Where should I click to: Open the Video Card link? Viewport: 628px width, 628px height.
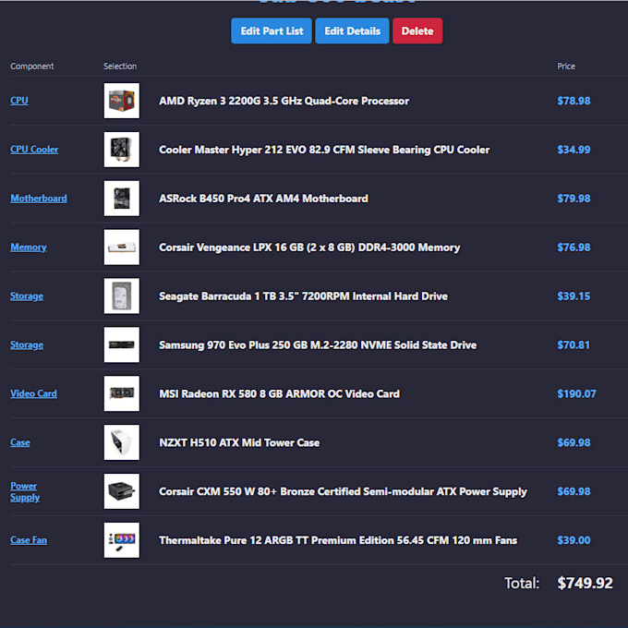(33, 393)
